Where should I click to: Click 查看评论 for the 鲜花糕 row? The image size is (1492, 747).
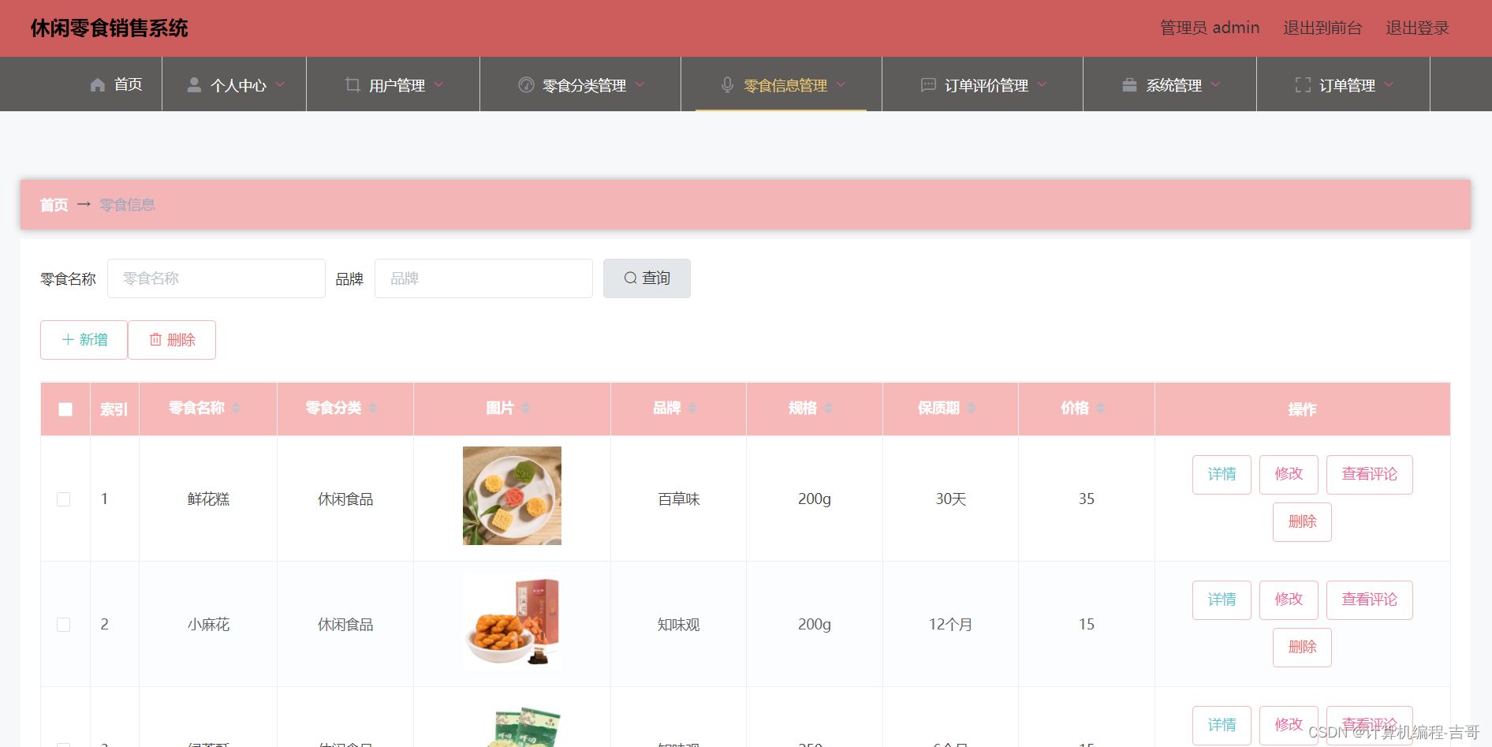(x=1369, y=474)
